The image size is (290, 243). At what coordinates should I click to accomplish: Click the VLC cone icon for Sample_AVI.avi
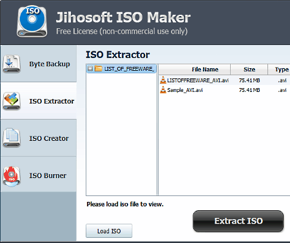tap(163, 90)
